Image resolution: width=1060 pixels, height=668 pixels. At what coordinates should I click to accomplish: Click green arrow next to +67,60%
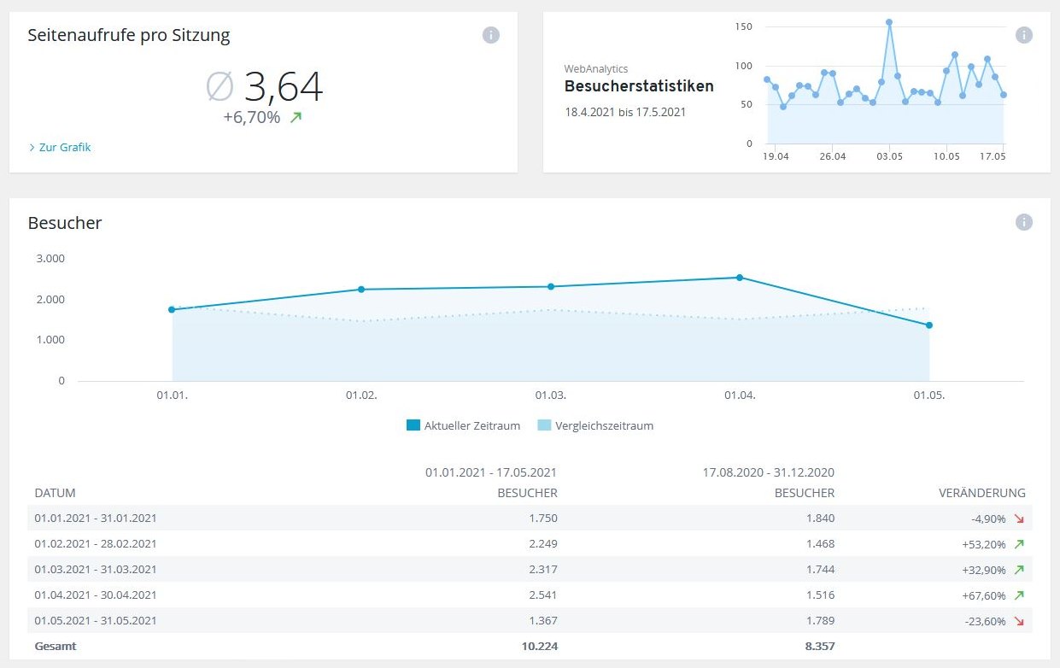[1018, 595]
